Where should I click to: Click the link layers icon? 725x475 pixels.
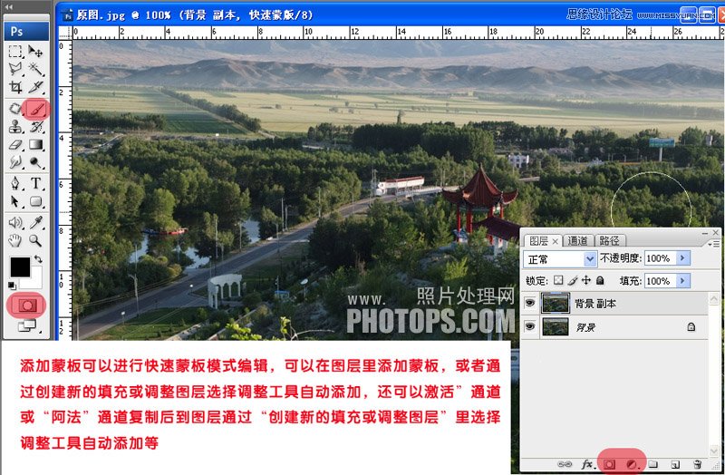565,464
